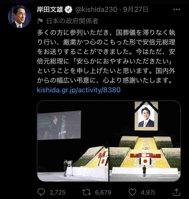The height and width of the screenshot is (199, 189).
Task: Like the tweet with heart icon
Action: tap(133, 192)
